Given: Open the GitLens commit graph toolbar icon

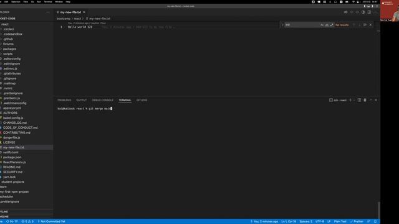Looking at the screenshot, I should tap(345, 12).
